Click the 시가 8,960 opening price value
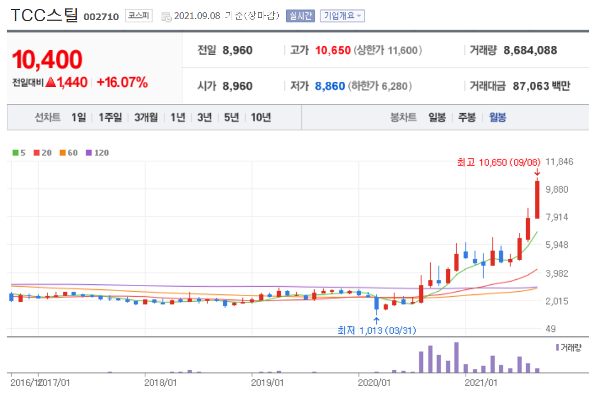The image size is (589, 398). pyautogui.click(x=237, y=86)
